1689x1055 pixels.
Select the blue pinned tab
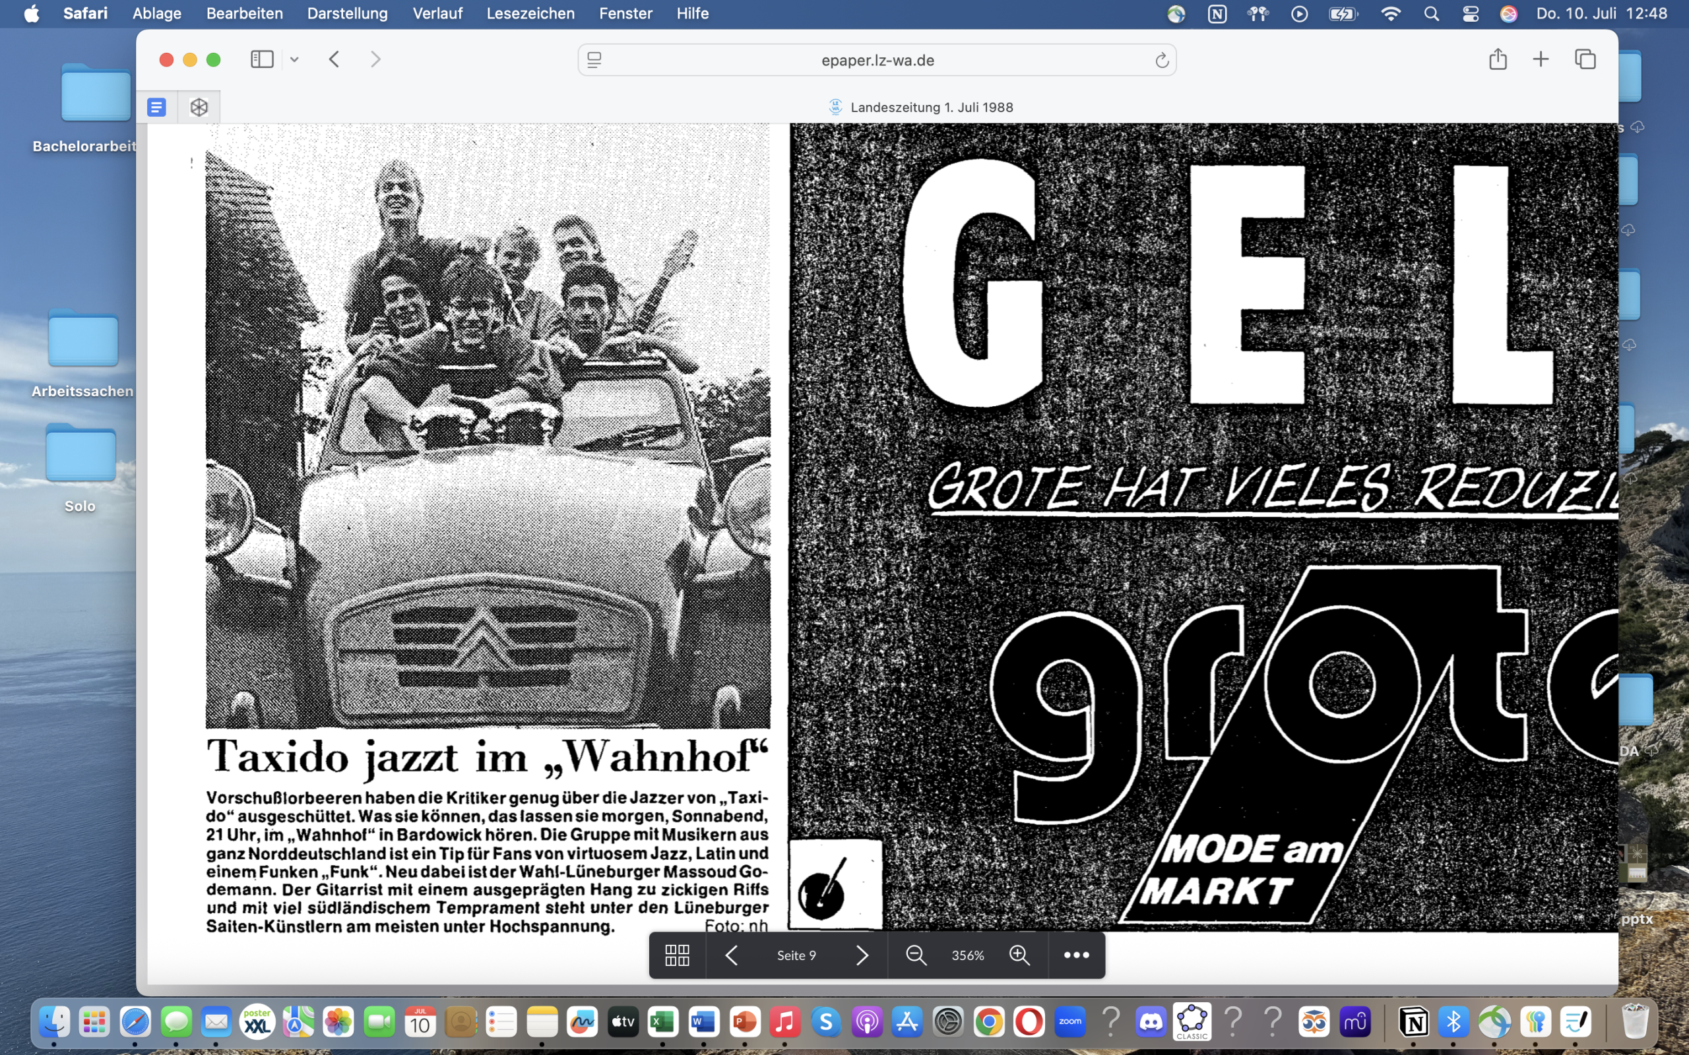pyautogui.click(x=157, y=107)
